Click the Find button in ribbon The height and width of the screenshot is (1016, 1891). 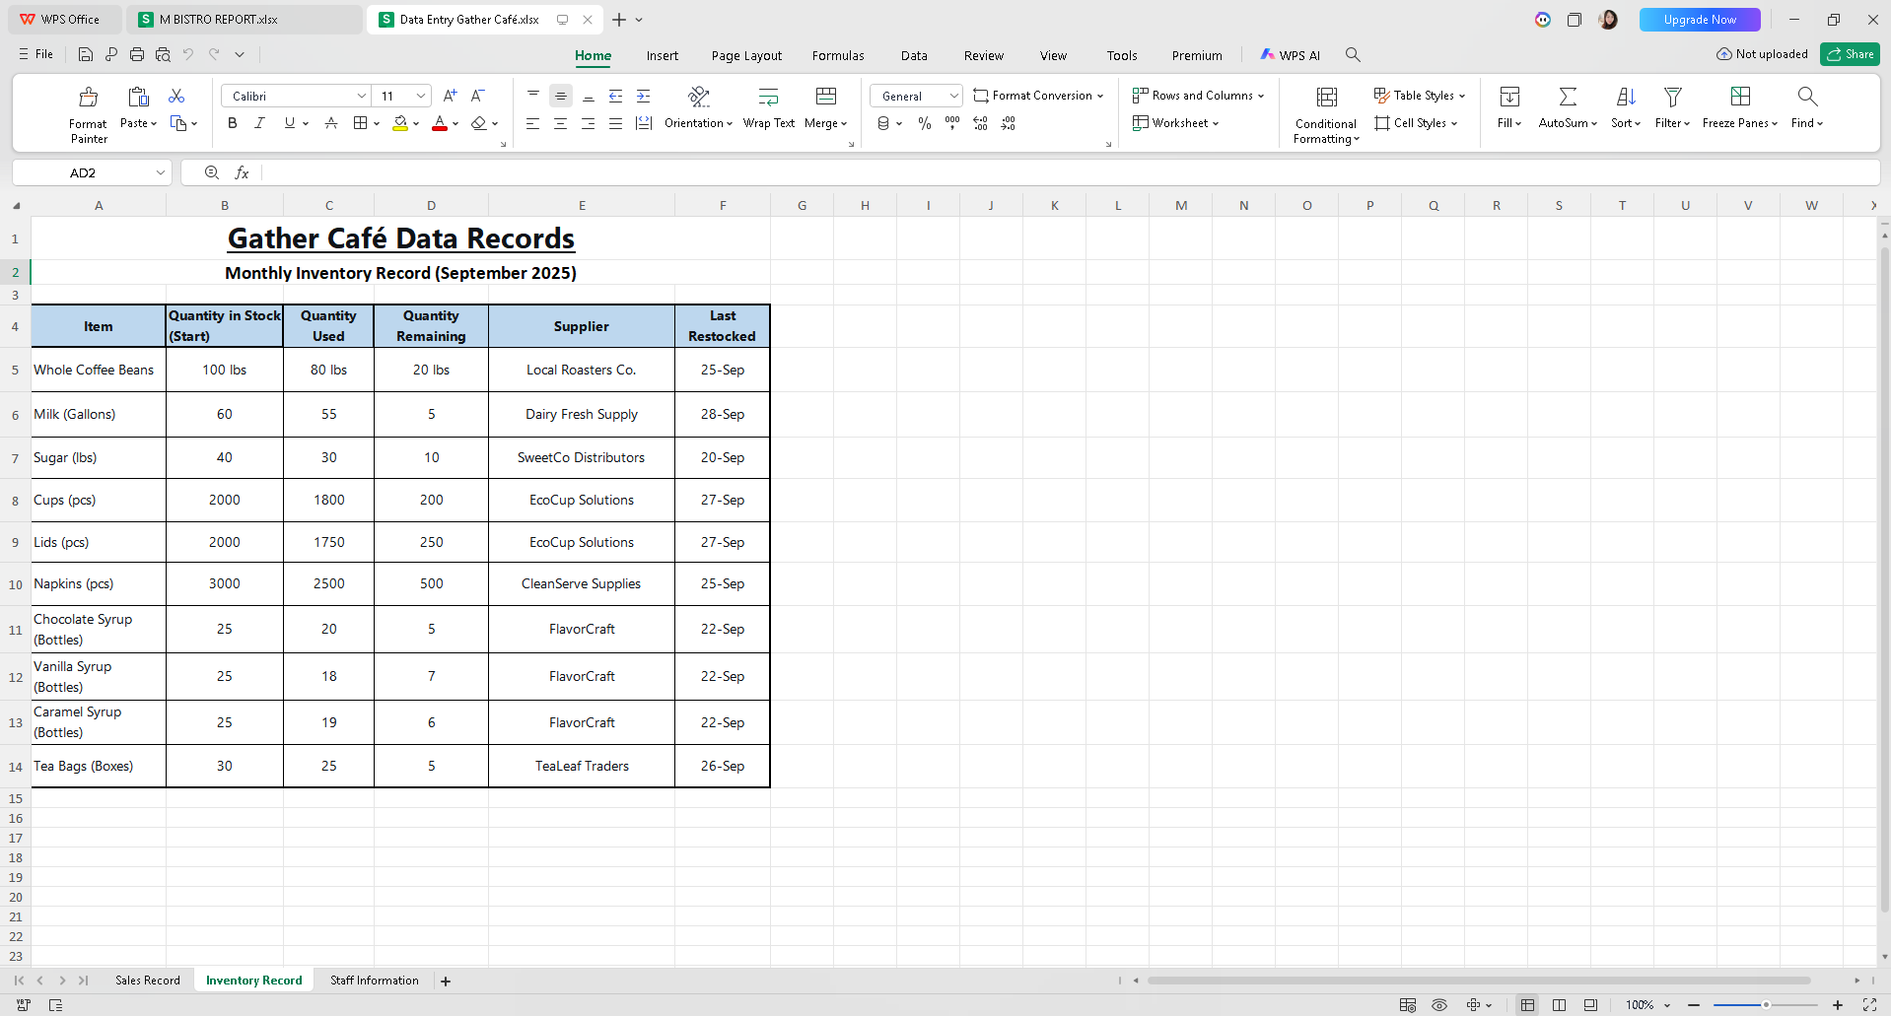click(x=1807, y=108)
